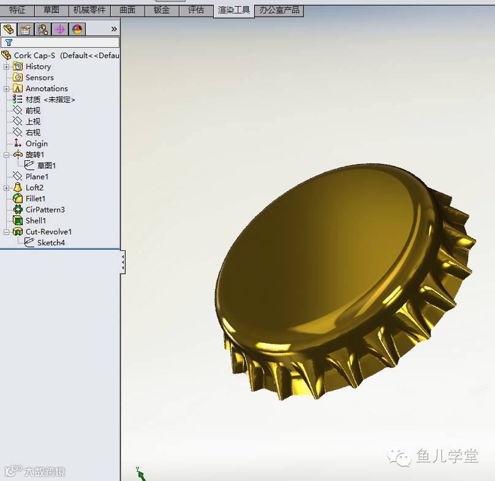The height and width of the screenshot is (481, 495).
Task: Switch to the 评估 tab
Action: pos(196,10)
